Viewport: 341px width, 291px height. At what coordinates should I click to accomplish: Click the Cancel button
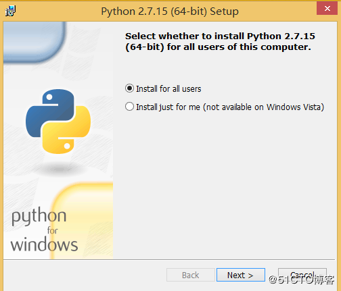302,275
